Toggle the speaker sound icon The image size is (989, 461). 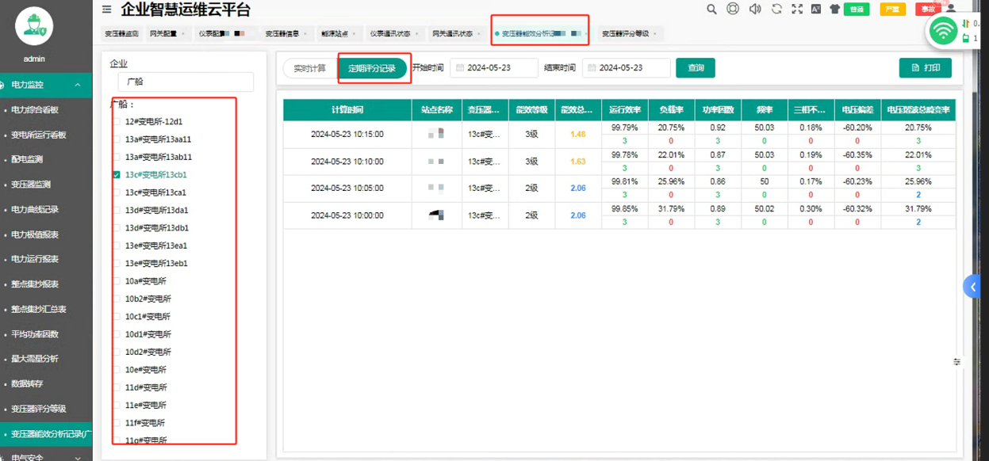755,10
